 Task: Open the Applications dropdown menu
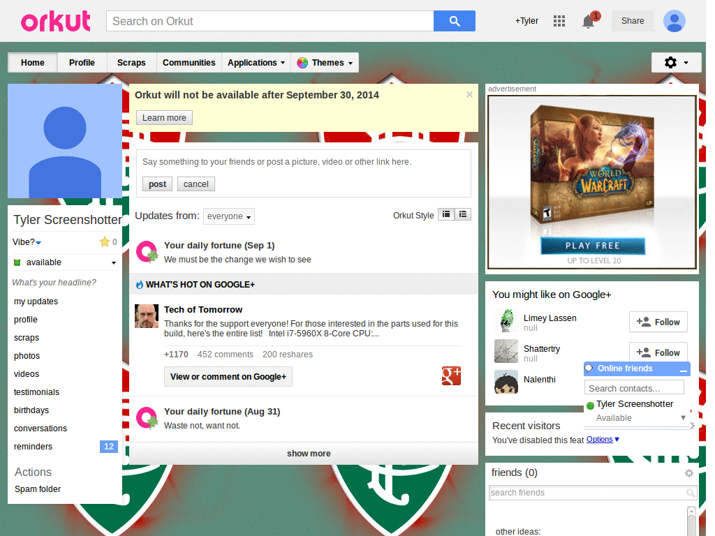click(256, 63)
